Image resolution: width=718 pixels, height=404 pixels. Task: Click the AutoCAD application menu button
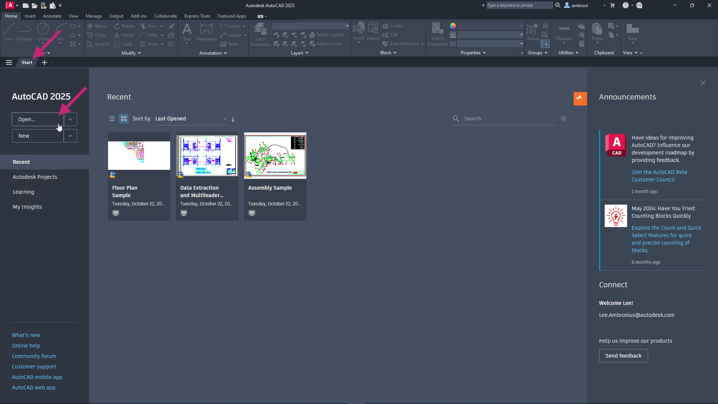click(x=10, y=5)
